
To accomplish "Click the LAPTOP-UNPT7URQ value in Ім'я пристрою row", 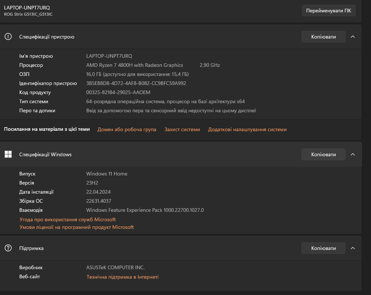I will (x=109, y=56).
